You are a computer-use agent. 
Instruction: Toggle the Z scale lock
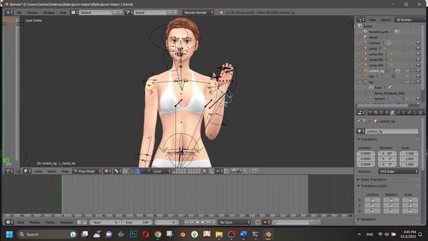(x=410, y=212)
